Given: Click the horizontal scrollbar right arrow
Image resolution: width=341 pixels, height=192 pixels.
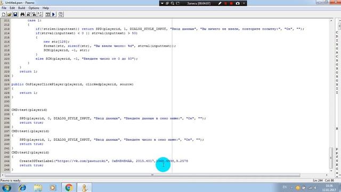Looking at the screenshot, I should coord(327,175).
